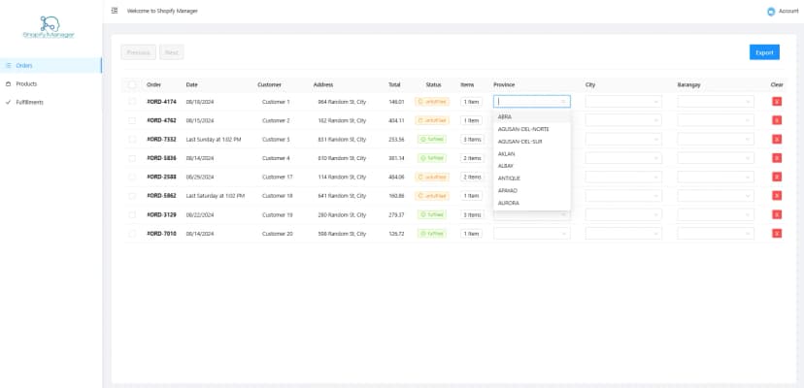Click the blue Export button
Image resolution: width=804 pixels, height=388 pixels.
(x=764, y=52)
